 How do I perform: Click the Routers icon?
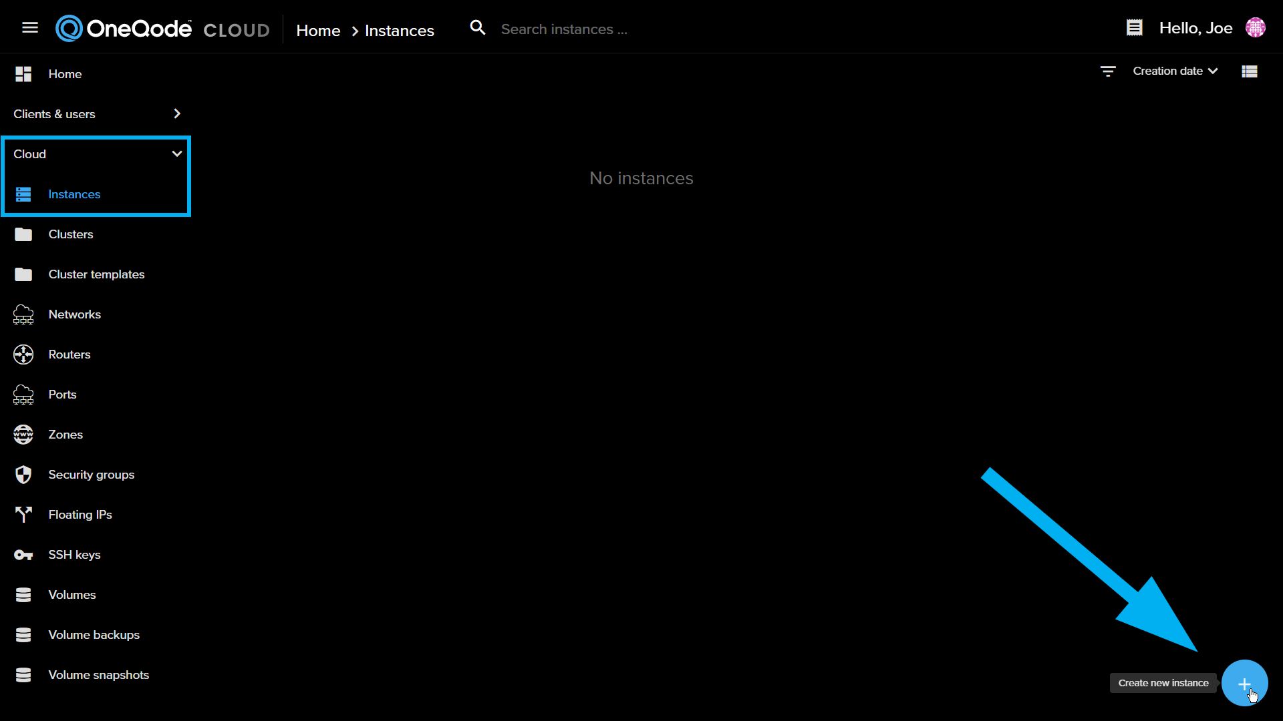pos(23,354)
